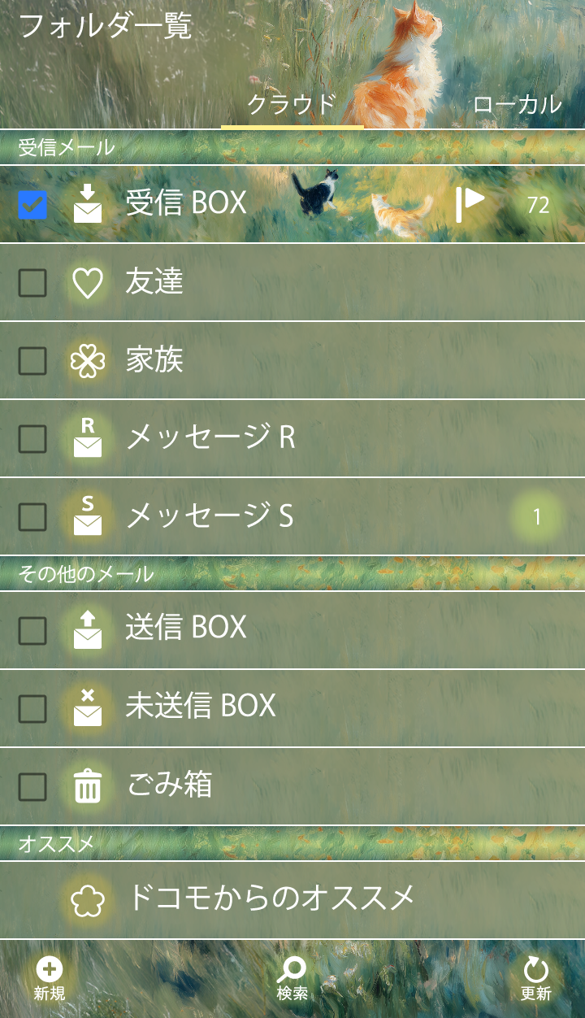Image resolution: width=585 pixels, height=1018 pixels.
Task: Click the flower icon for ドコモからのオススメ
Action: click(x=88, y=900)
